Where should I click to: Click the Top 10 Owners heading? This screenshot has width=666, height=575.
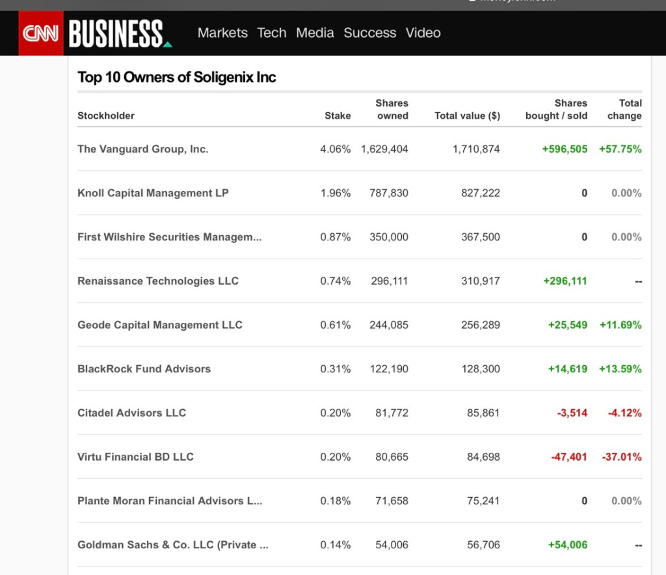pos(177,77)
